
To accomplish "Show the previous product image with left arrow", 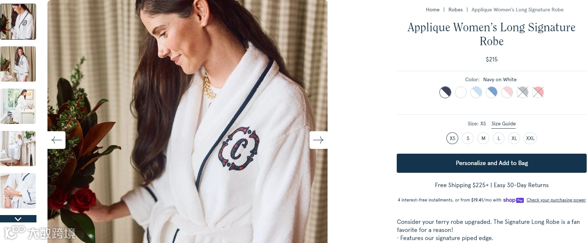I will (x=56, y=140).
